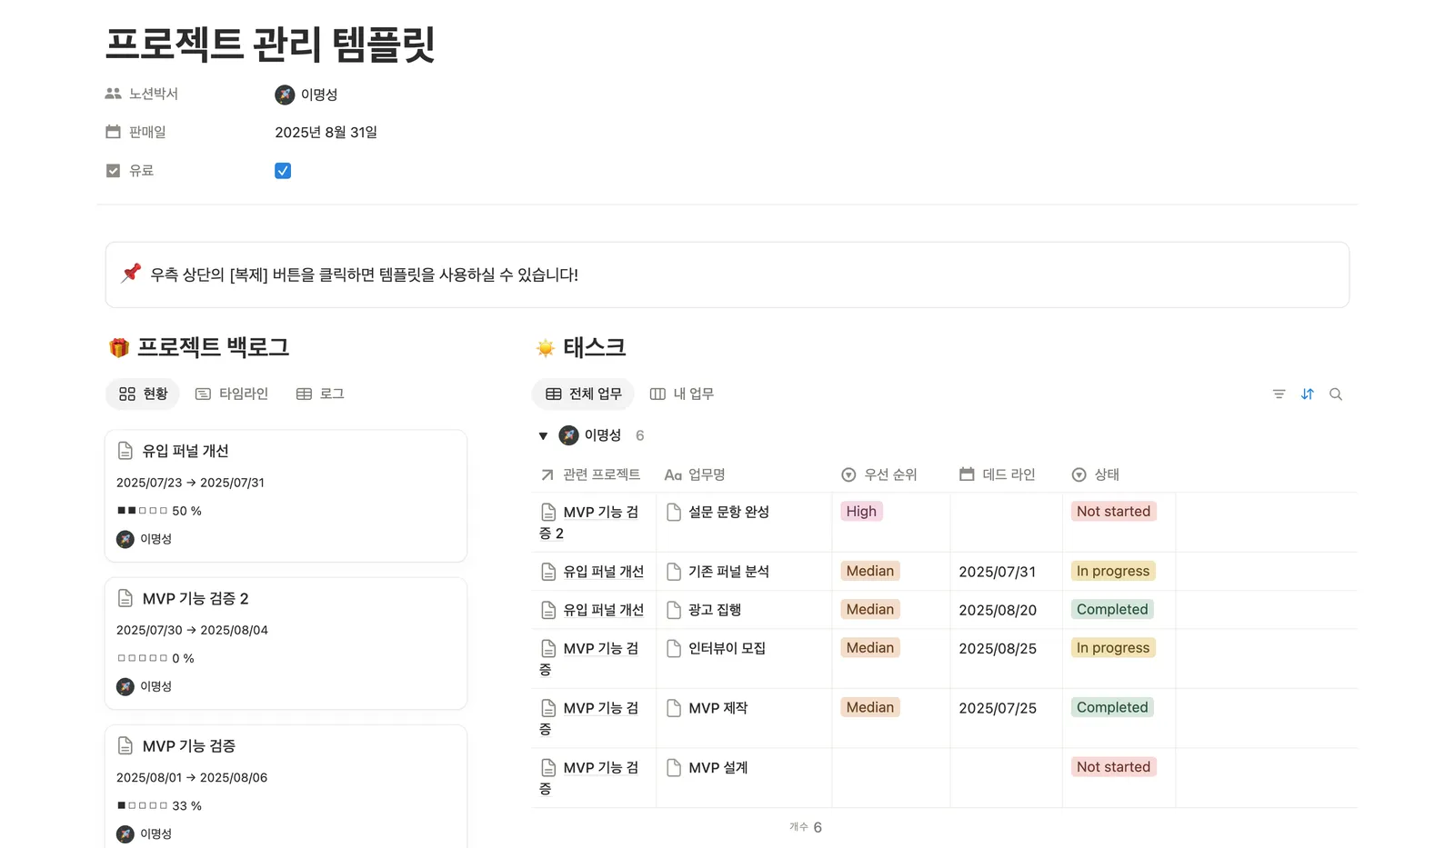Open the Completed status for 광고 집행
This screenshot has width=1455, height=848.
1112,609
